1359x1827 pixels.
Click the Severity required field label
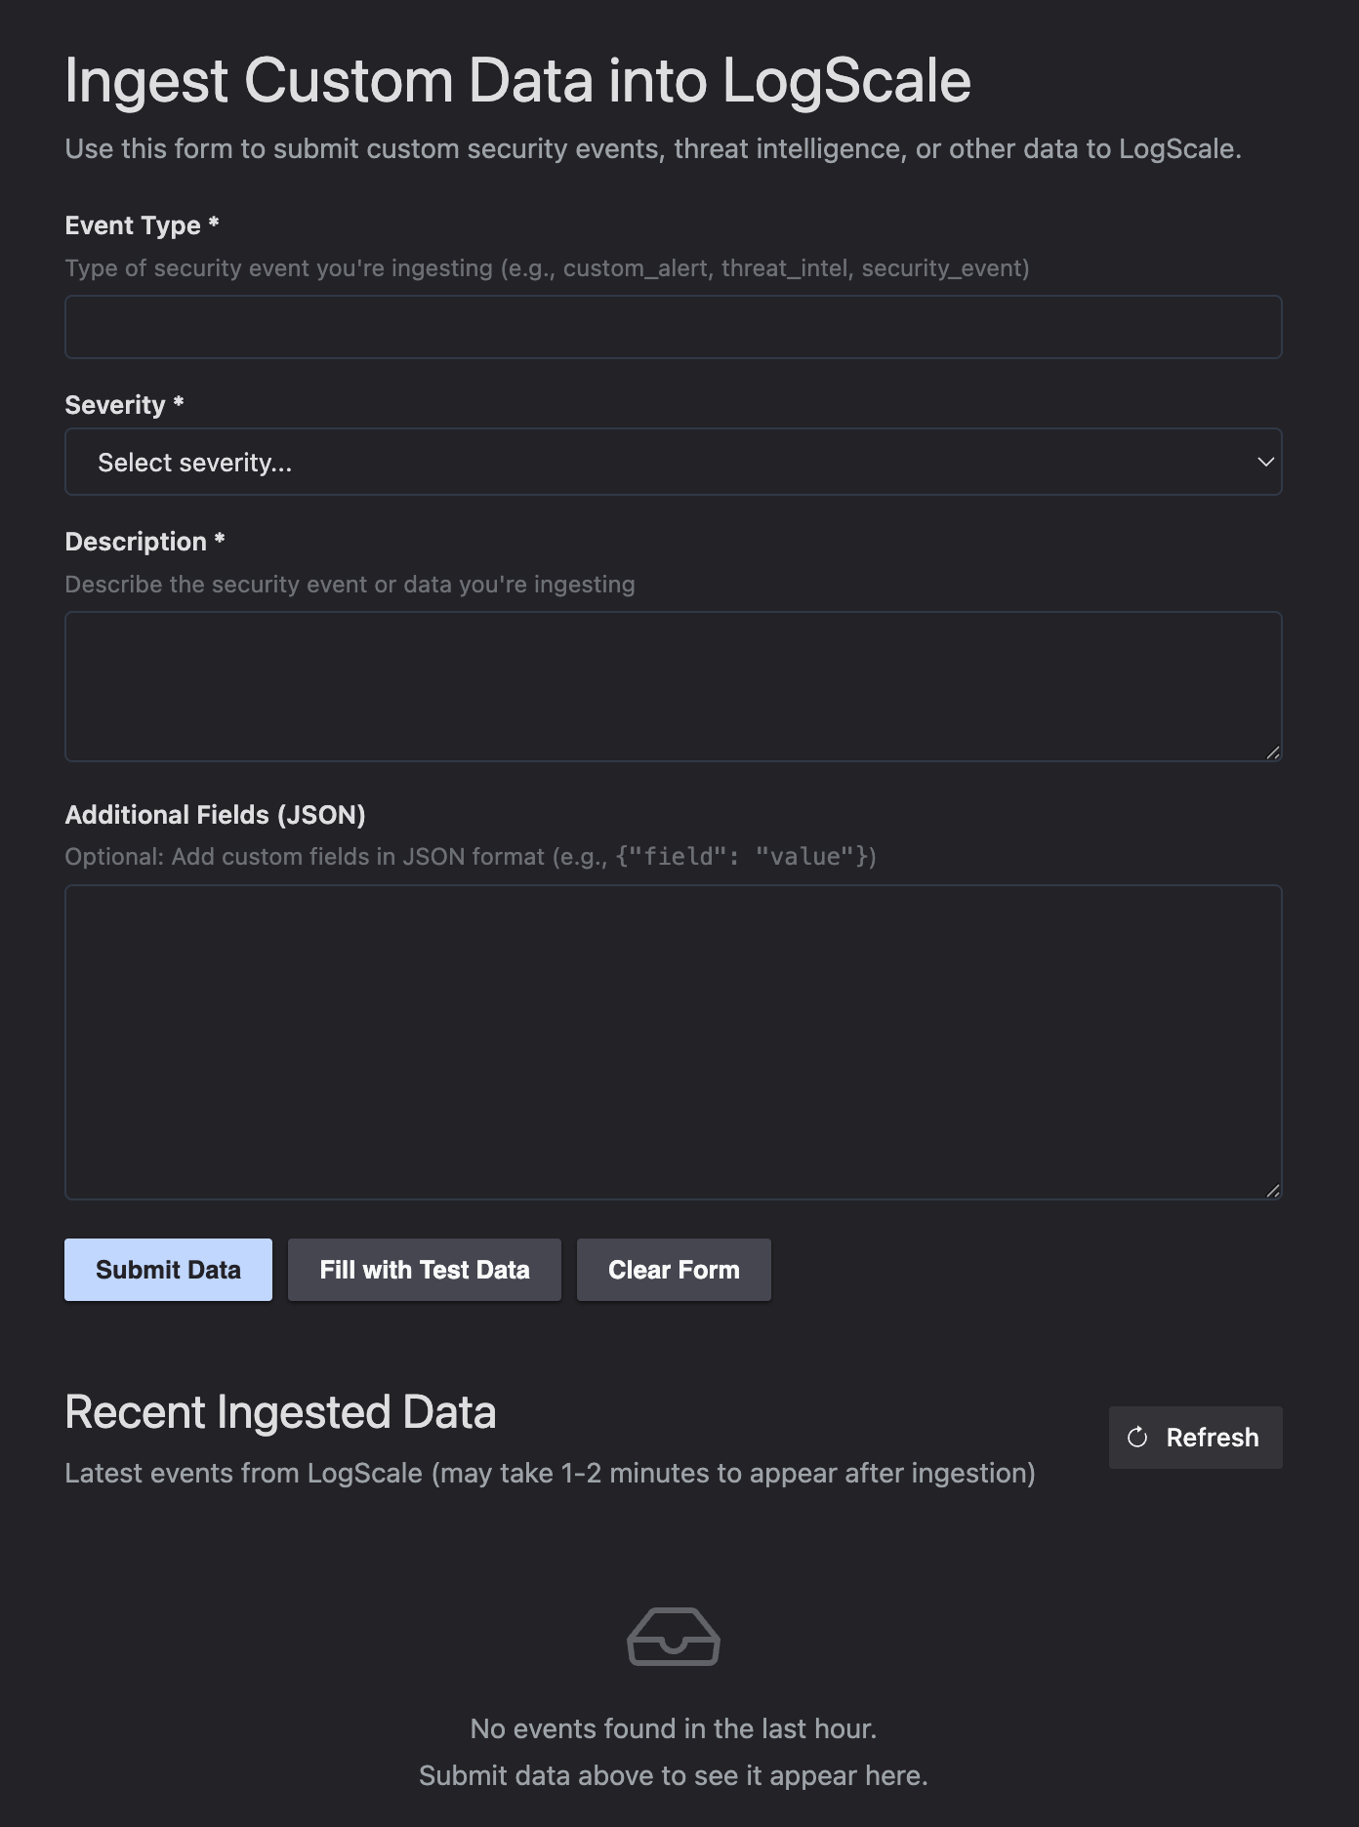coord(125,403)
